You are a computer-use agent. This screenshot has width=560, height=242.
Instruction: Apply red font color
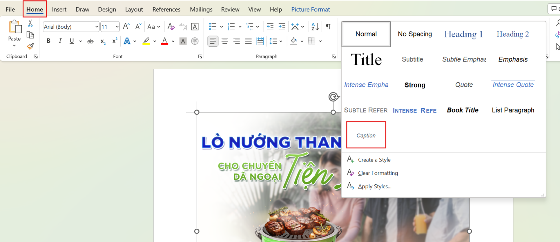click(164, 41)
